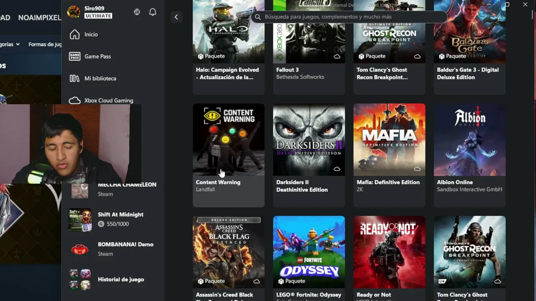Click Sandbox Interactive GmbH publisher text

tap(469, 189)
